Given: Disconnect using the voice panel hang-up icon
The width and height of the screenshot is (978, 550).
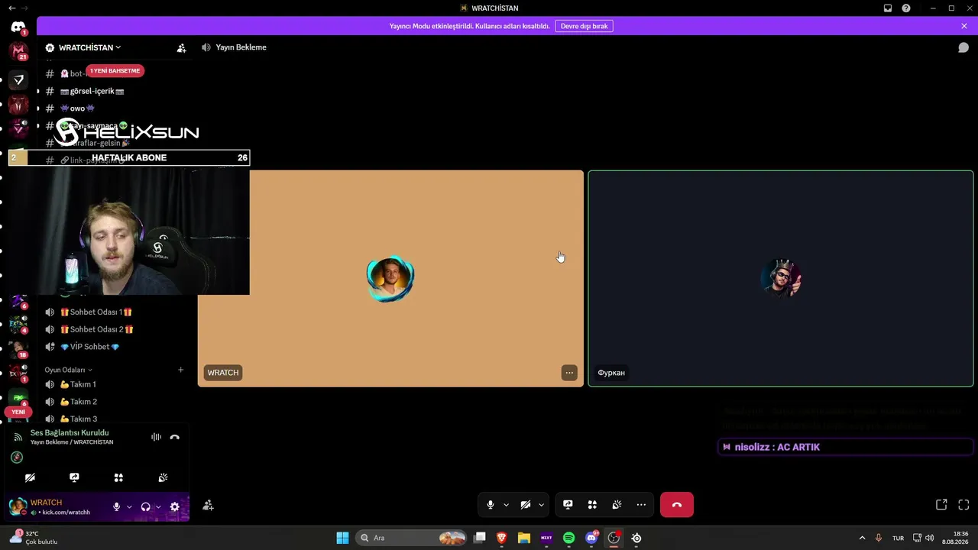Looking at the screenshot, I should click(x=174, y=437).
